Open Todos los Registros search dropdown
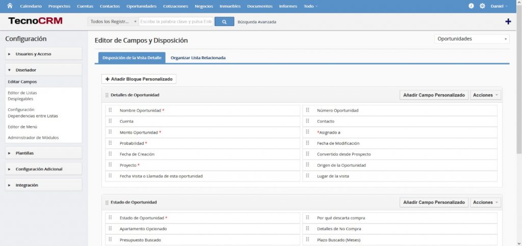Screen dimensions: 522x246 (113, 22)
